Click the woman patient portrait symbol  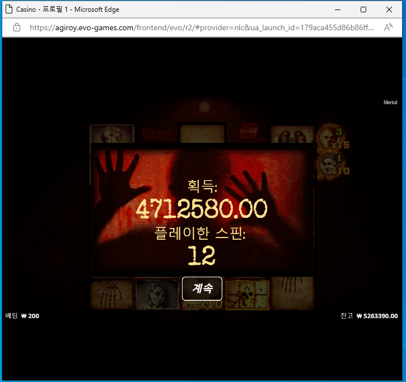click(157, 295)
